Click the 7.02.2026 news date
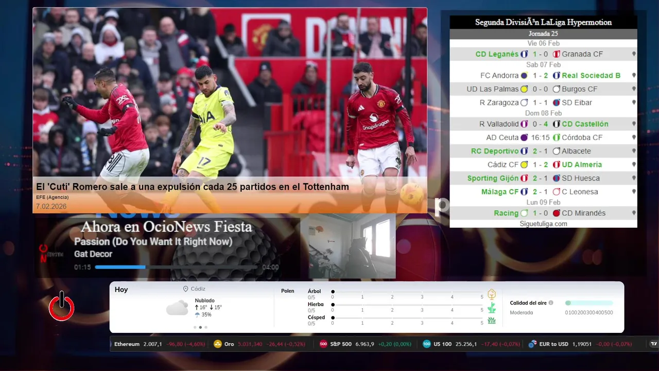The width and height of the screenshot is (659, 371). point(51,207)
